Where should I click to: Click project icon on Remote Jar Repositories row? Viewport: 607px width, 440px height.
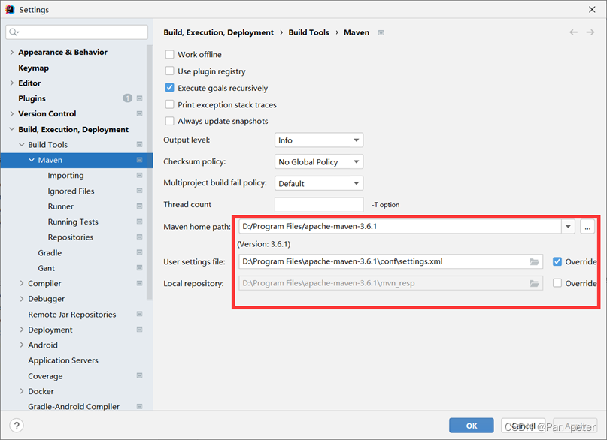click(x=139, y=314)
